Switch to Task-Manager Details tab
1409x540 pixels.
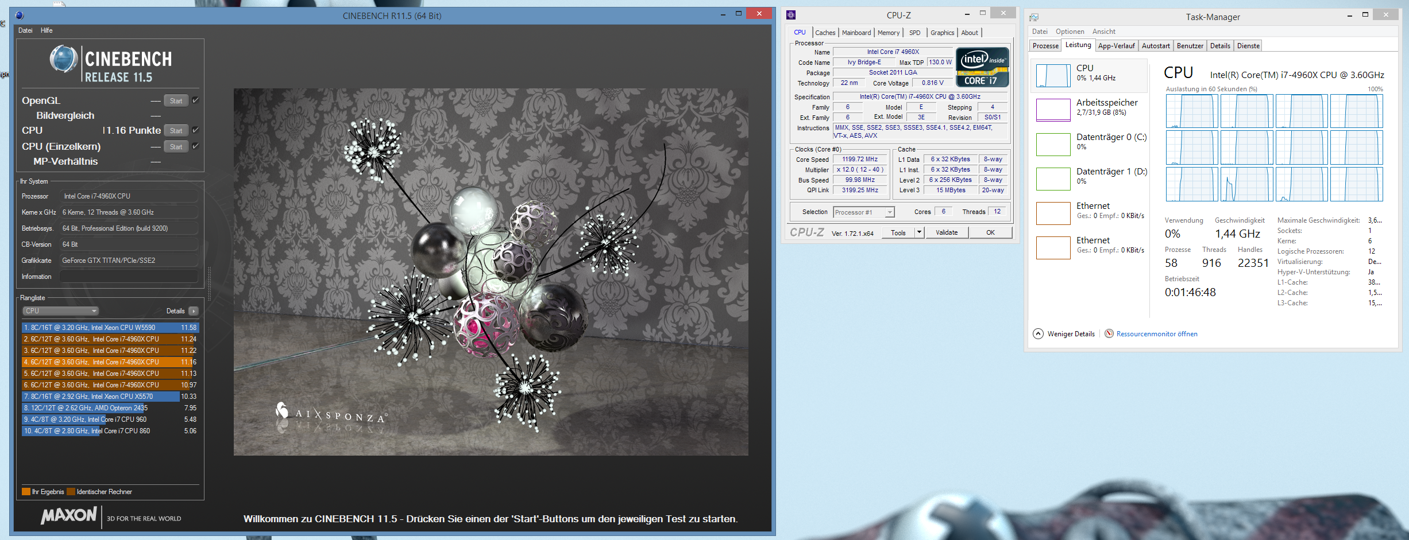pos(1220,46)
